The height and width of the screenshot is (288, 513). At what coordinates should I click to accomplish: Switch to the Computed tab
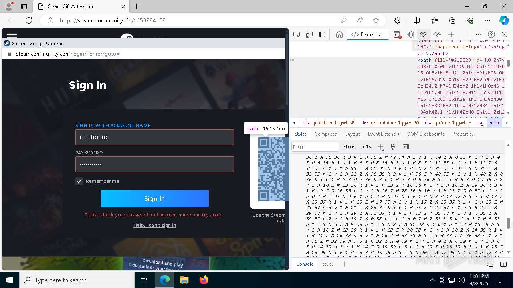(x=326, y=134)
